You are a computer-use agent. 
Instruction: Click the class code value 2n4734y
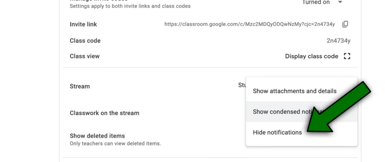point(338,40)
